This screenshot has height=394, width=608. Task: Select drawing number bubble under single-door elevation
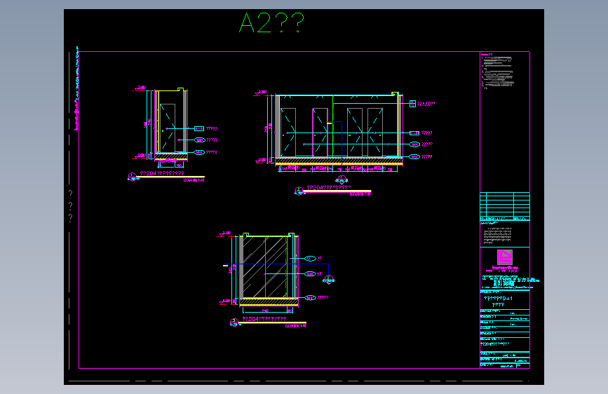click(x=133, y=177)
